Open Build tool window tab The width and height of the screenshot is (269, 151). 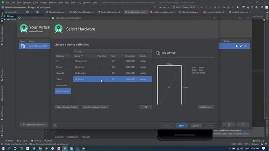pos(48,141)
